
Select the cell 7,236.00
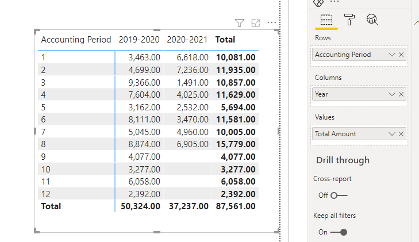click(193, 70)
